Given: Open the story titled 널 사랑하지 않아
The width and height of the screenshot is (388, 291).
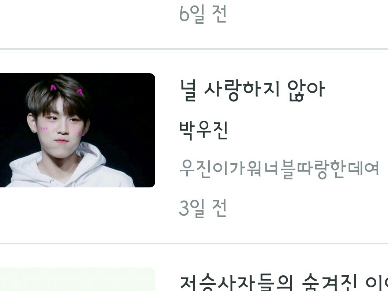Looking at the screenshot, I should tap(252, 90).
